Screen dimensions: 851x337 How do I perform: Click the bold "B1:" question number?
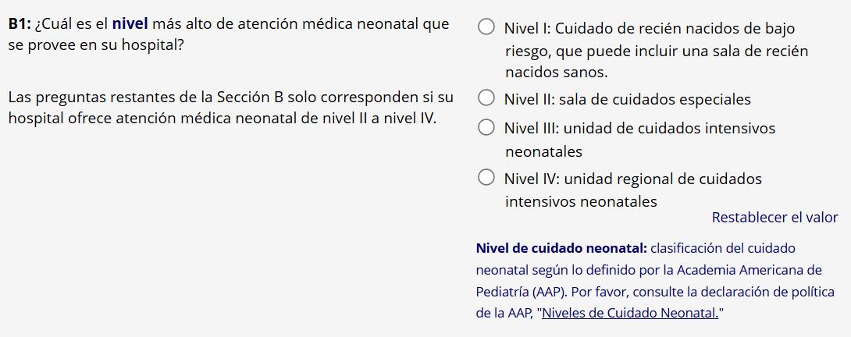tap(20, 23)
